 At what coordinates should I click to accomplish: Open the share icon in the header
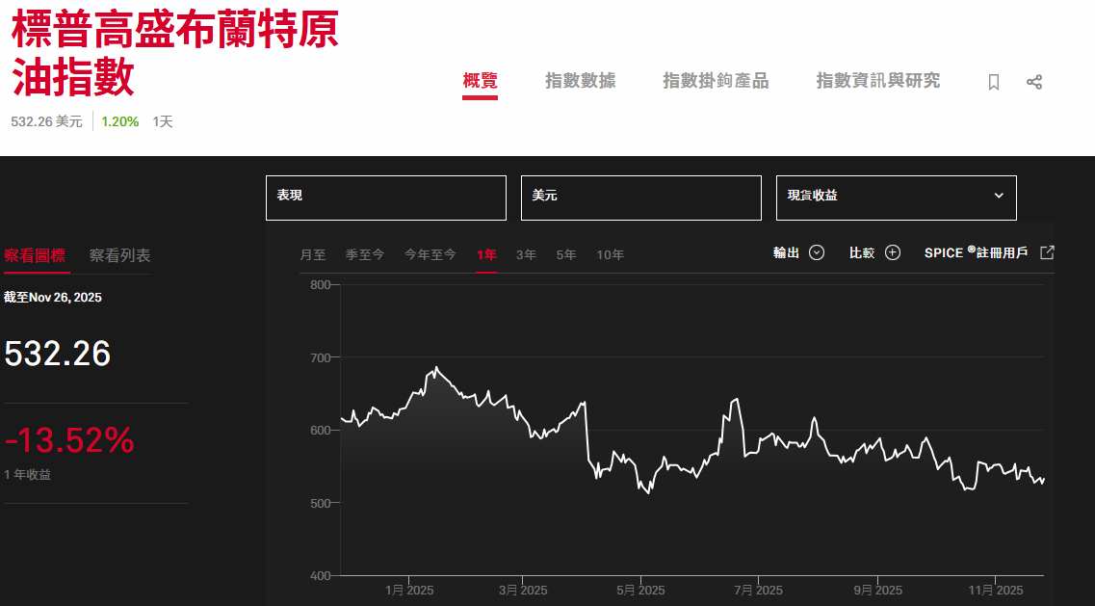(x=1034, y=82)
